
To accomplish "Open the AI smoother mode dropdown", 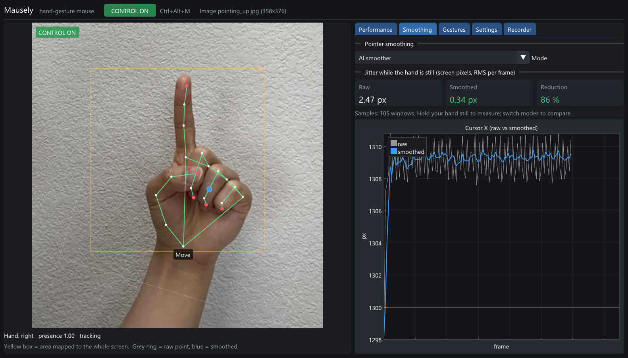I will coord(442,58).
